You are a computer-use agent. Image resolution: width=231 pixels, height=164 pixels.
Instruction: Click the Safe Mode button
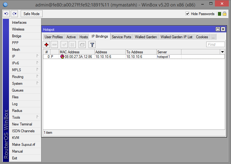coord(32,14)
